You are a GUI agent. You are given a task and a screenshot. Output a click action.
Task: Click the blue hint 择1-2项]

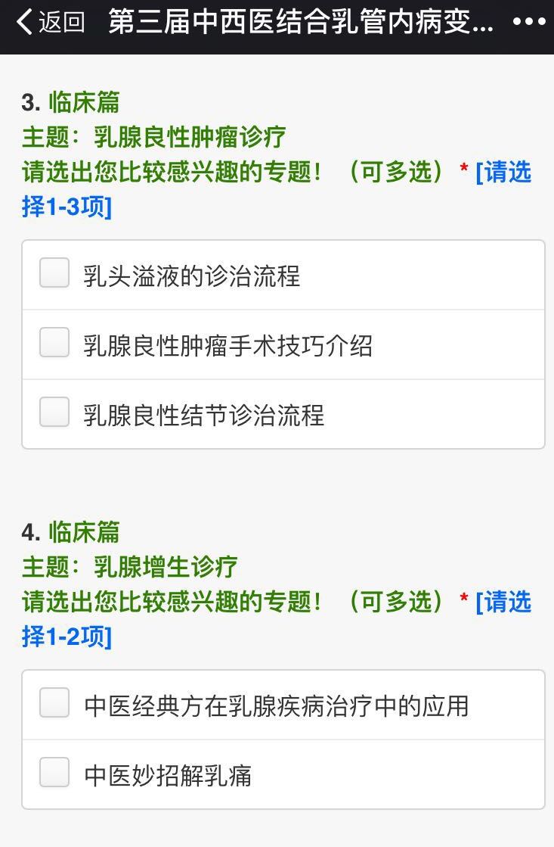(67, 637)
